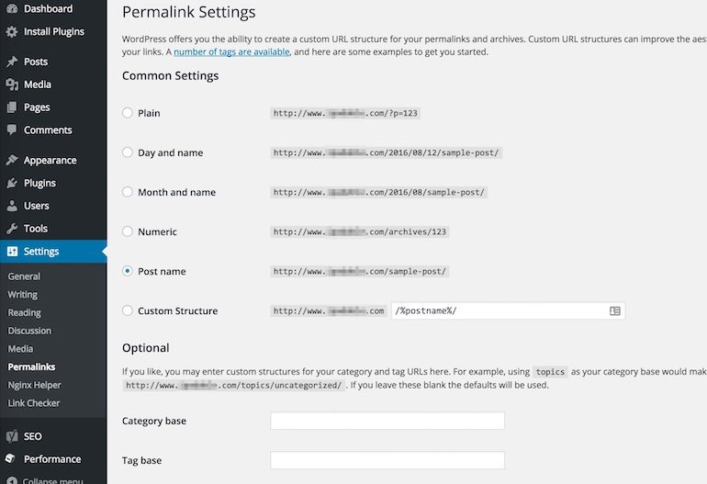This screenshot has height=484, width=707.
Task: Choose the Day and name radio option
Action: tap(127, 152)
